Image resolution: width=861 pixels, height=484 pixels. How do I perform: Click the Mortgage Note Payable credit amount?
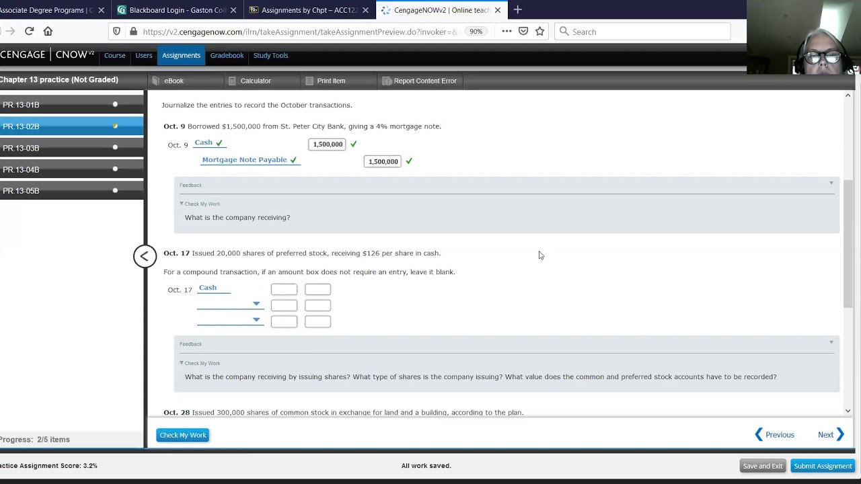coord(383,161)
